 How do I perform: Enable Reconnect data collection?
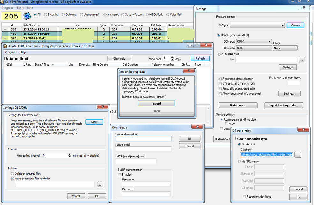[220, 79]
